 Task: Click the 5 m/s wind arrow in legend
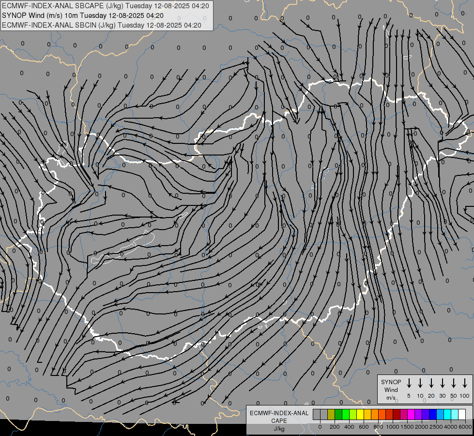[409, 383]
